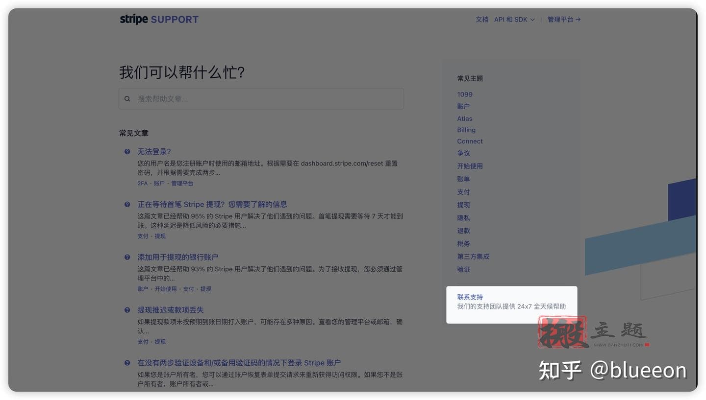Go to 管理平台 in header
This screenshot has height=400, width=706.
[x=564, y=20]
